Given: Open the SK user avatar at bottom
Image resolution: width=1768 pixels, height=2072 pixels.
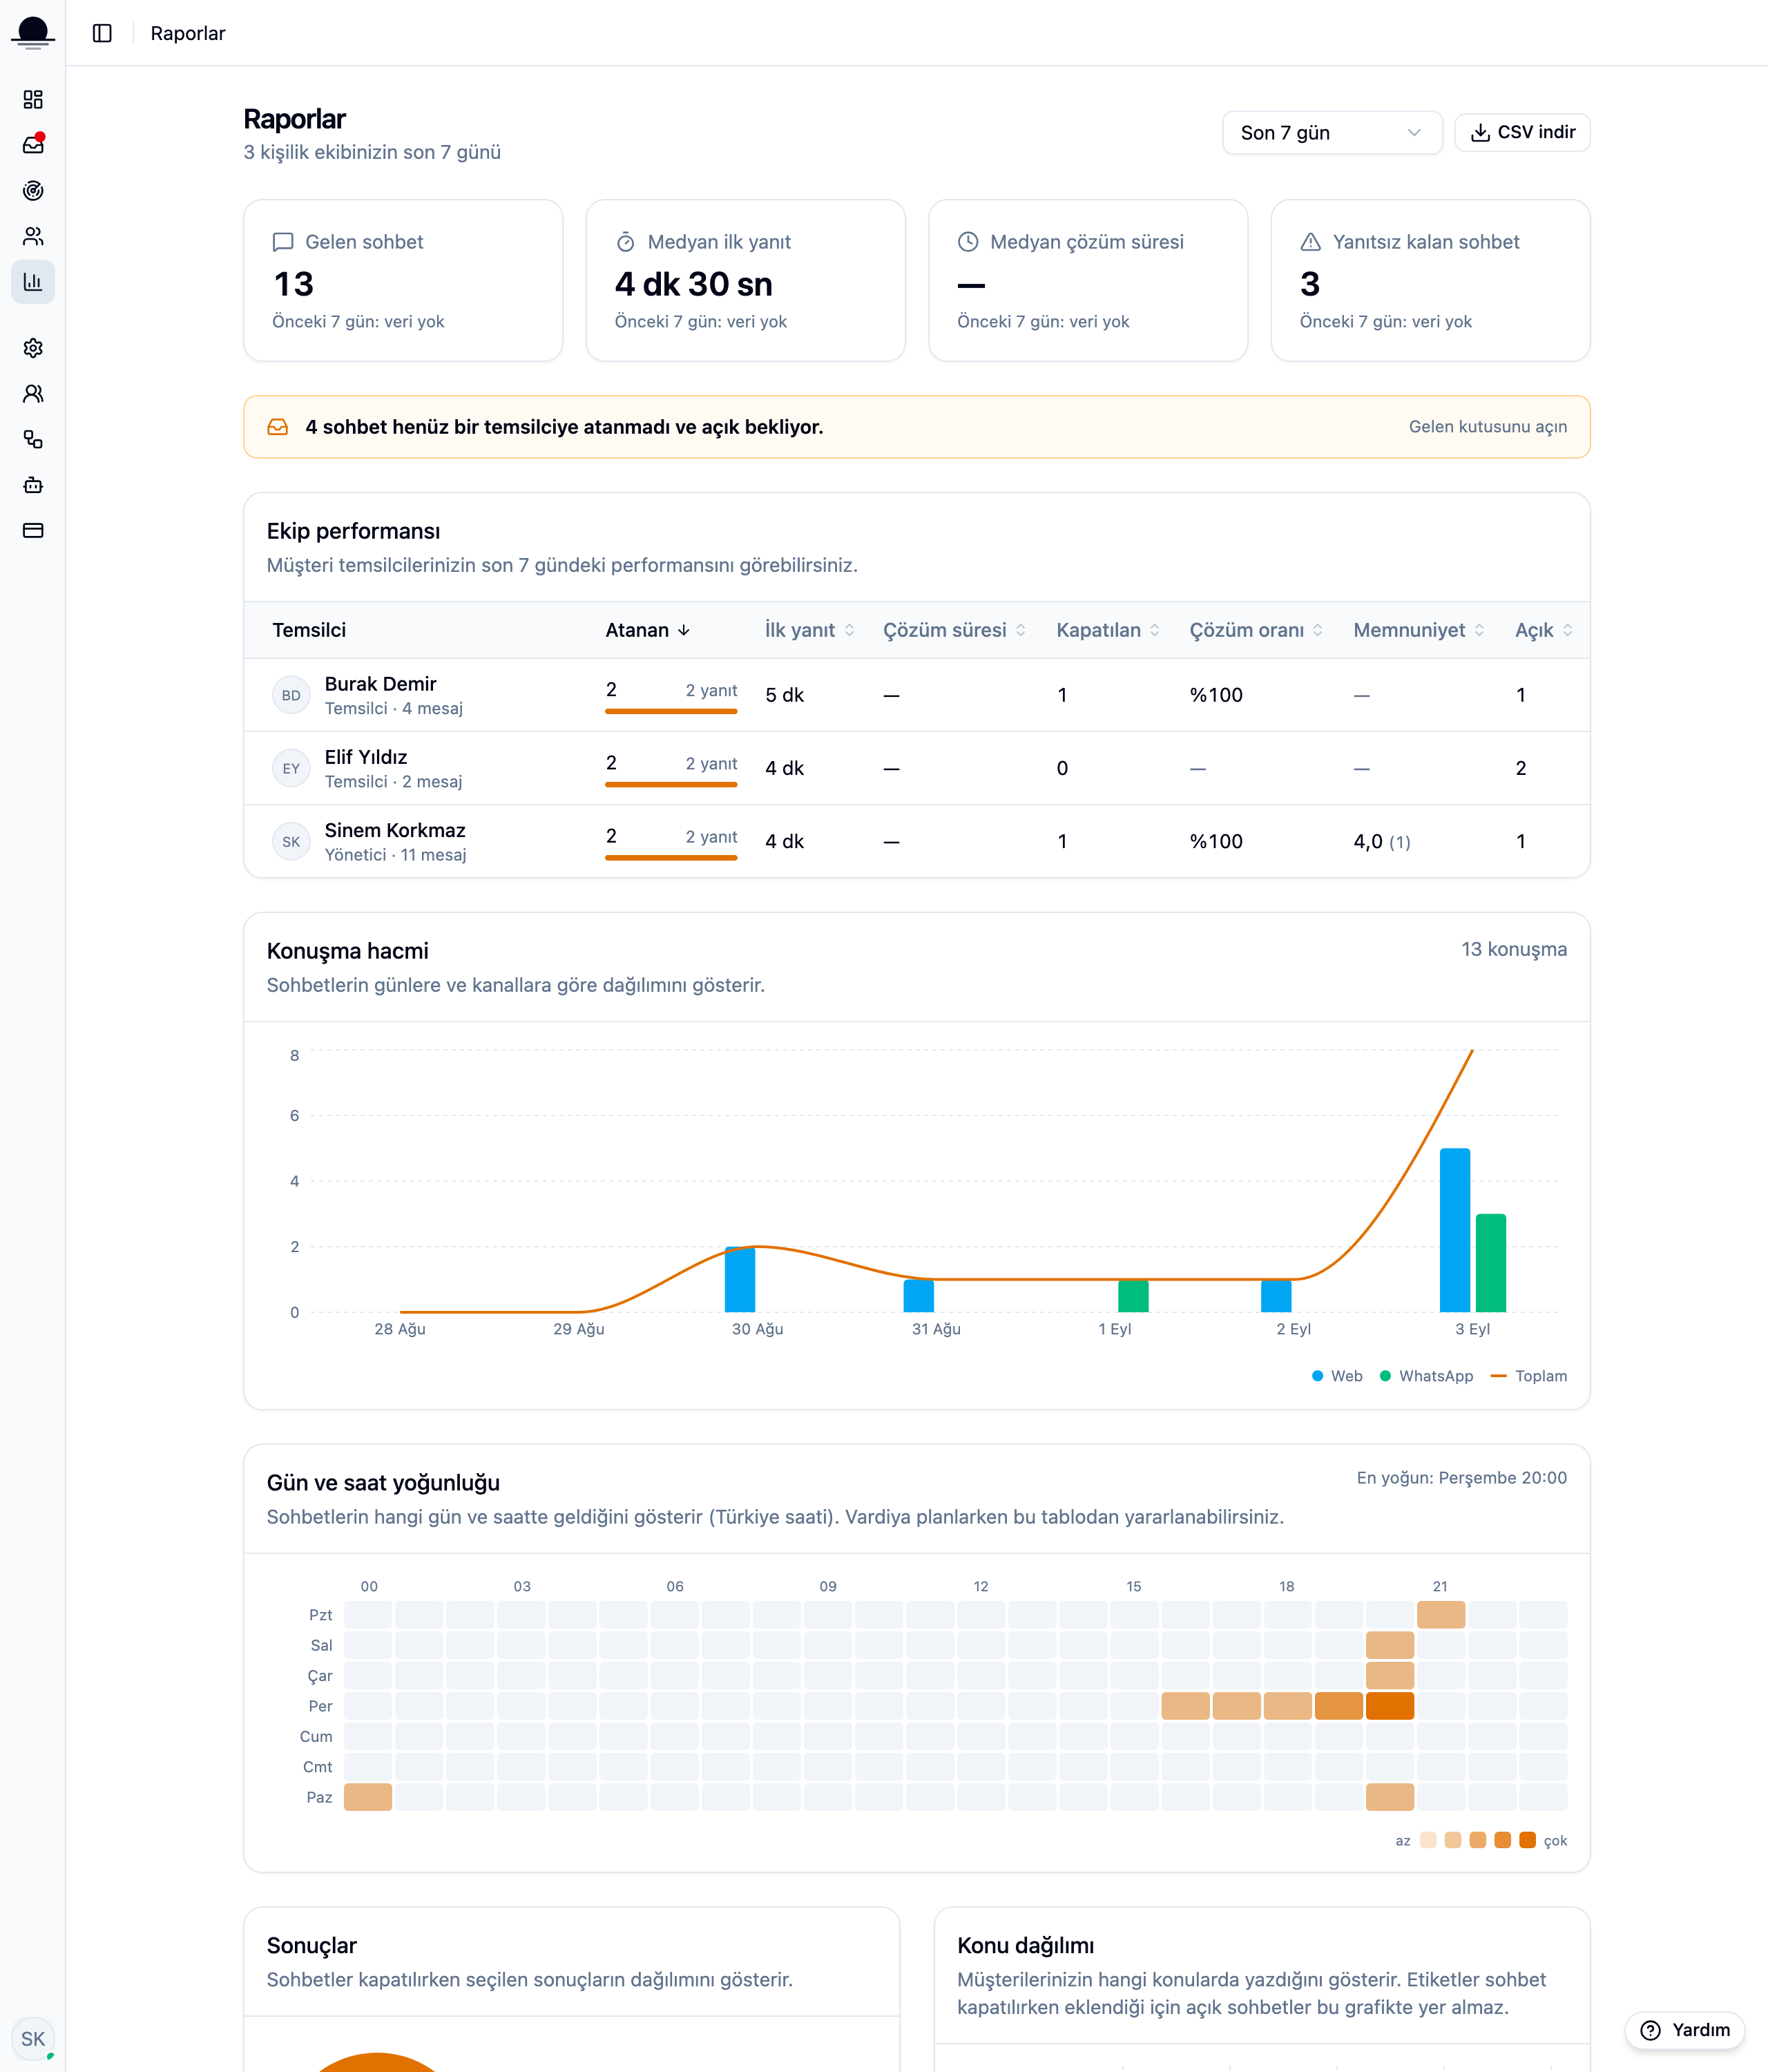Looking at the screenshot, I should (33, 2039).
